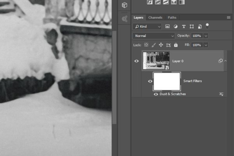Filter for type layers icon
This screenshot has height=156, width=234.
[x=184, y=26]
